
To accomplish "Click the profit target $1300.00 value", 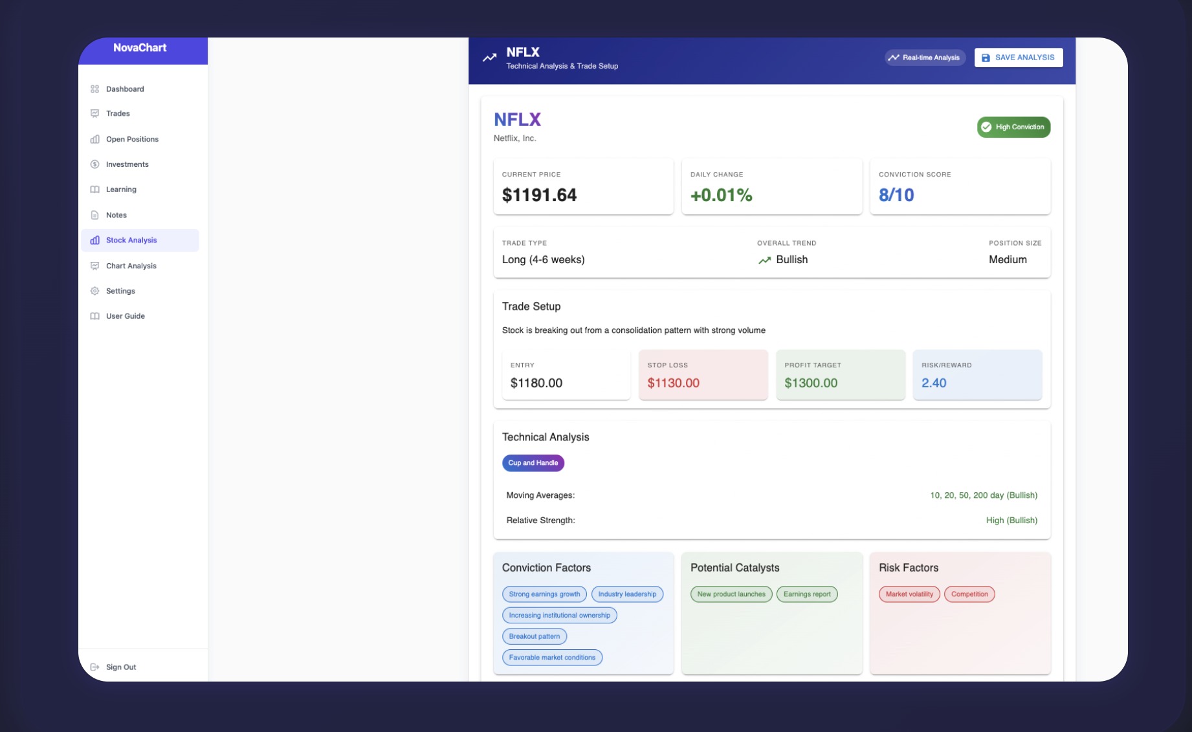I will point(811,383).
